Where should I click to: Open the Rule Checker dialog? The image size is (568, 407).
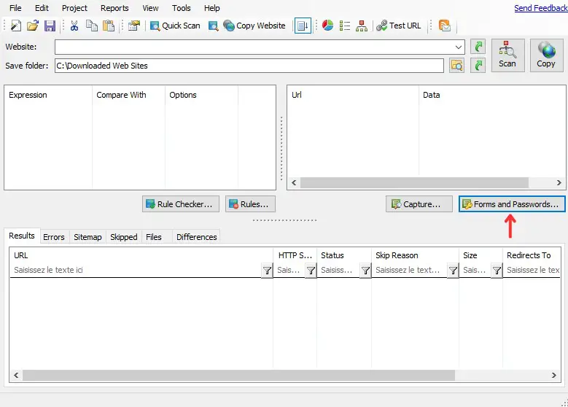181,204
